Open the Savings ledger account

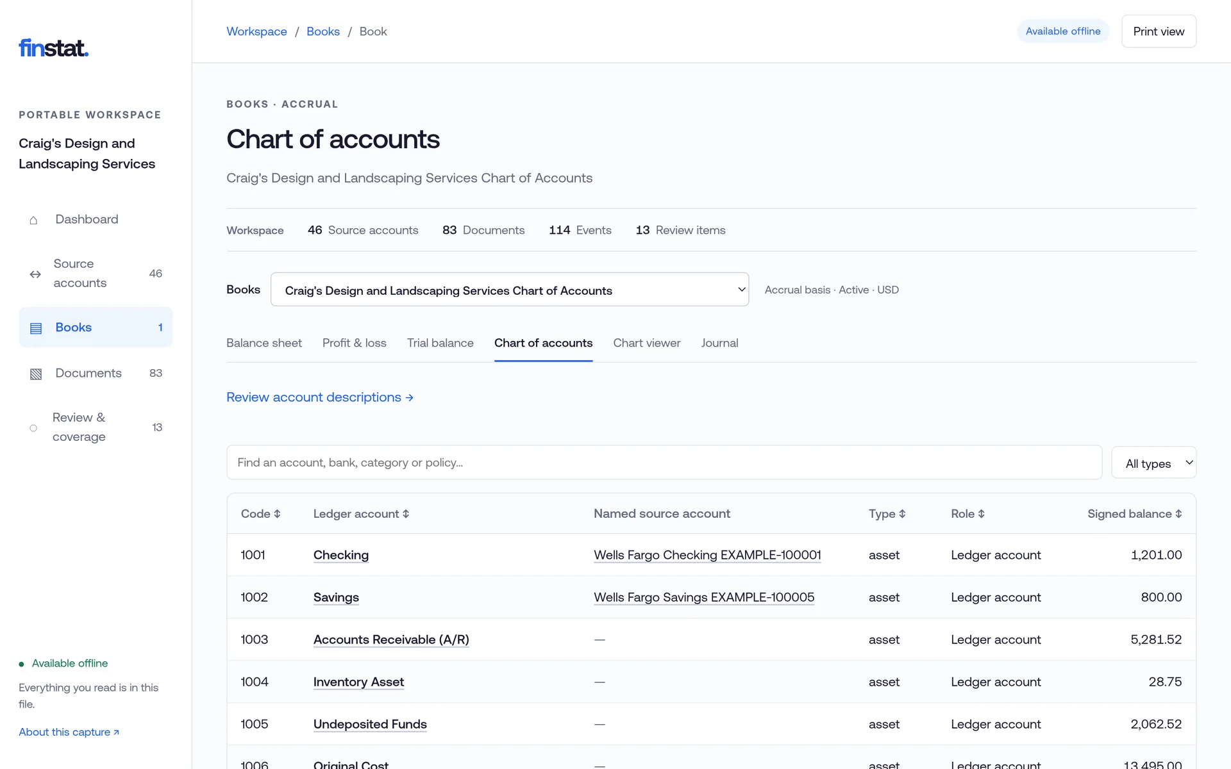click(x=336, y=597)
